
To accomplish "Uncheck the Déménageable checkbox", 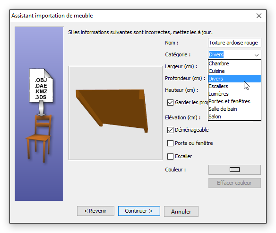I will coord(170,130).
